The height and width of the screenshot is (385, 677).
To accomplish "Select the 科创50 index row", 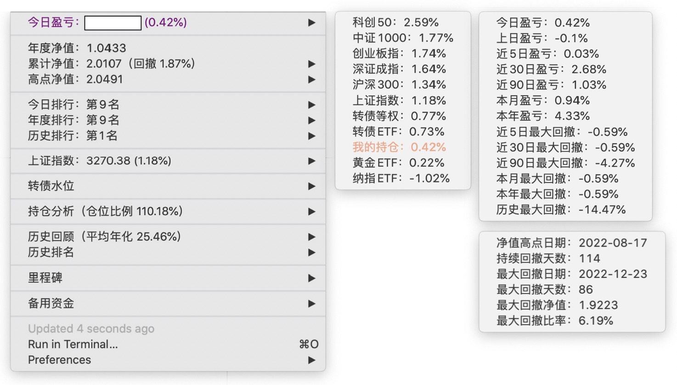I will pyautogui.click(x=395, y=23).
